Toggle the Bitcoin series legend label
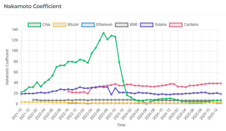The image size is (226, 131). click(73, 25)
